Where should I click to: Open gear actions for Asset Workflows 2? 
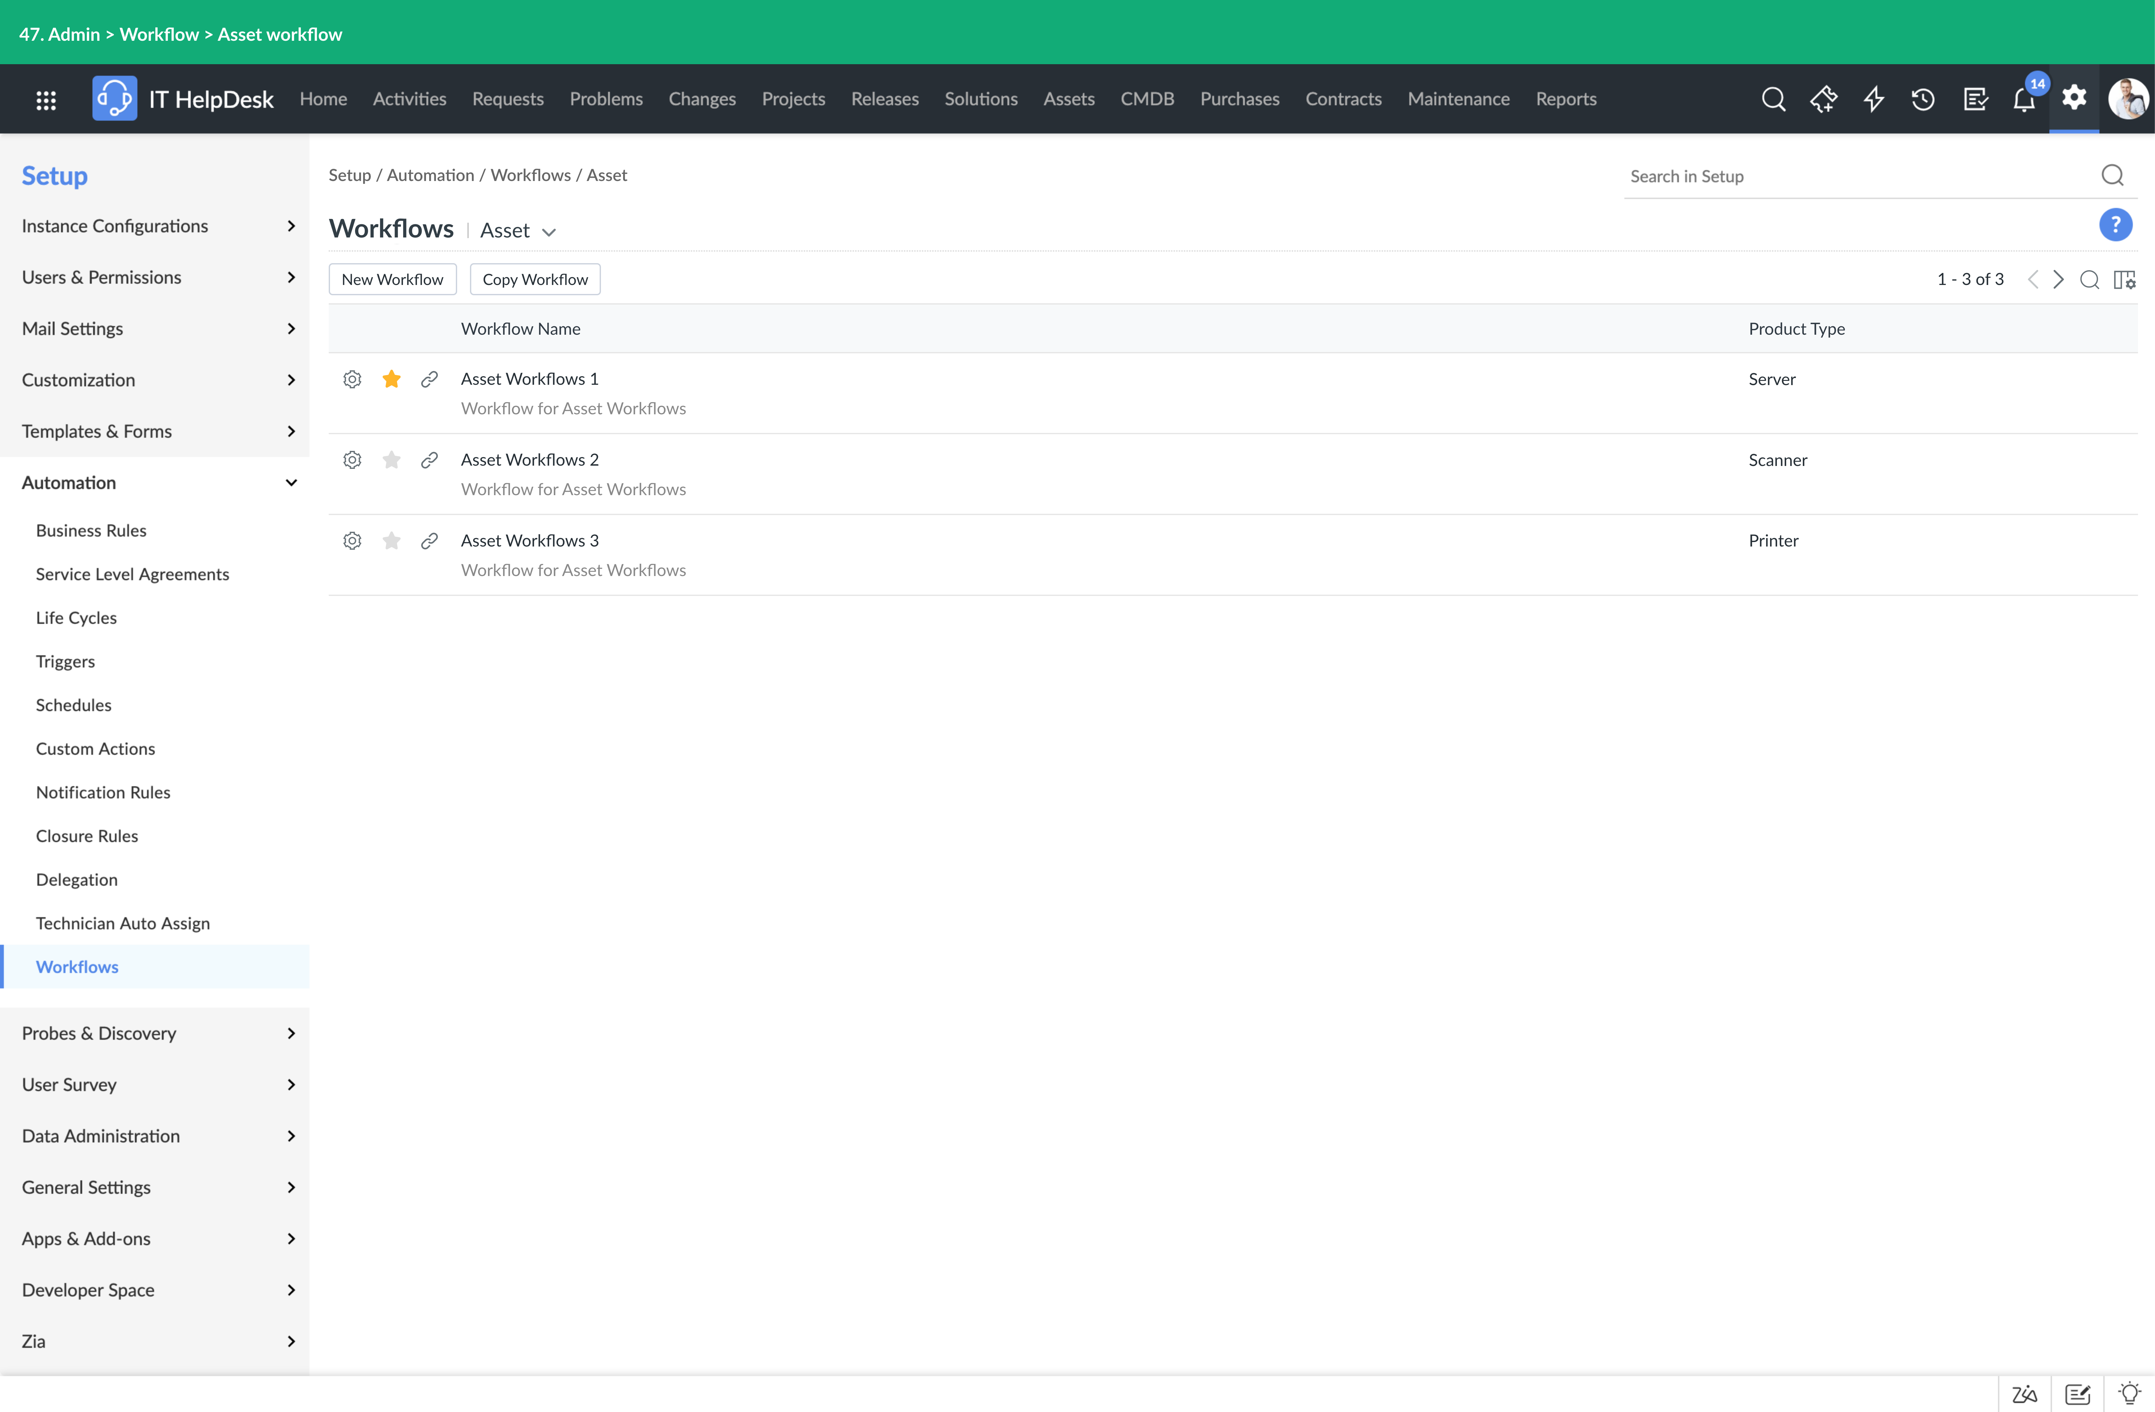click(352, 460)
